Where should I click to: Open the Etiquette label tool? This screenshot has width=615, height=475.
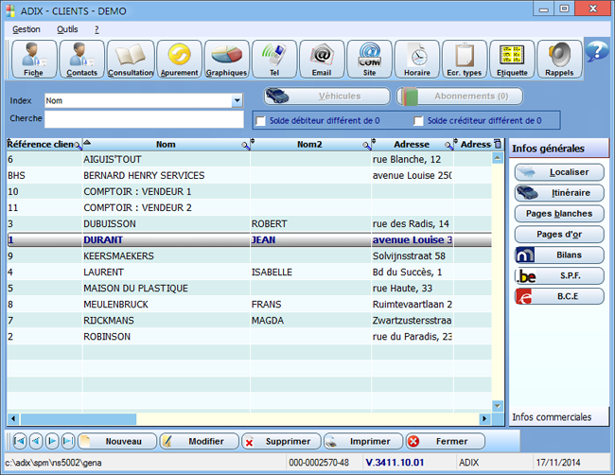tap(512, 60)
